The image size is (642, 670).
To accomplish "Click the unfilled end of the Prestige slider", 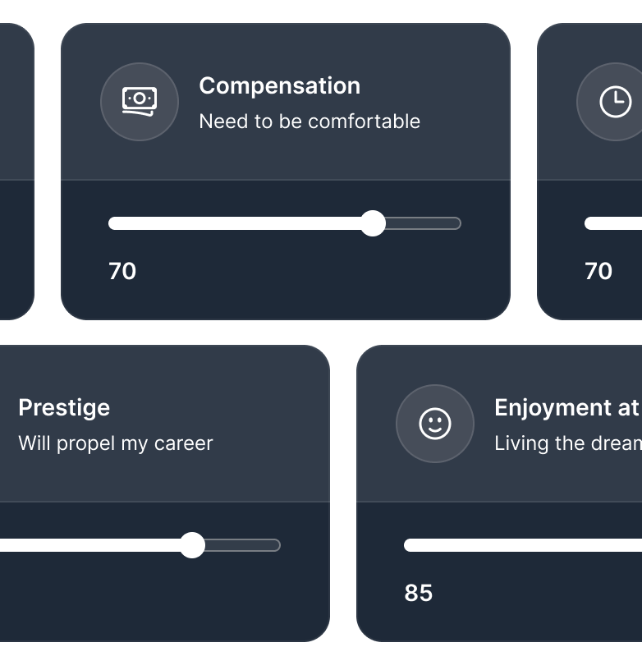I will [245, 545].
